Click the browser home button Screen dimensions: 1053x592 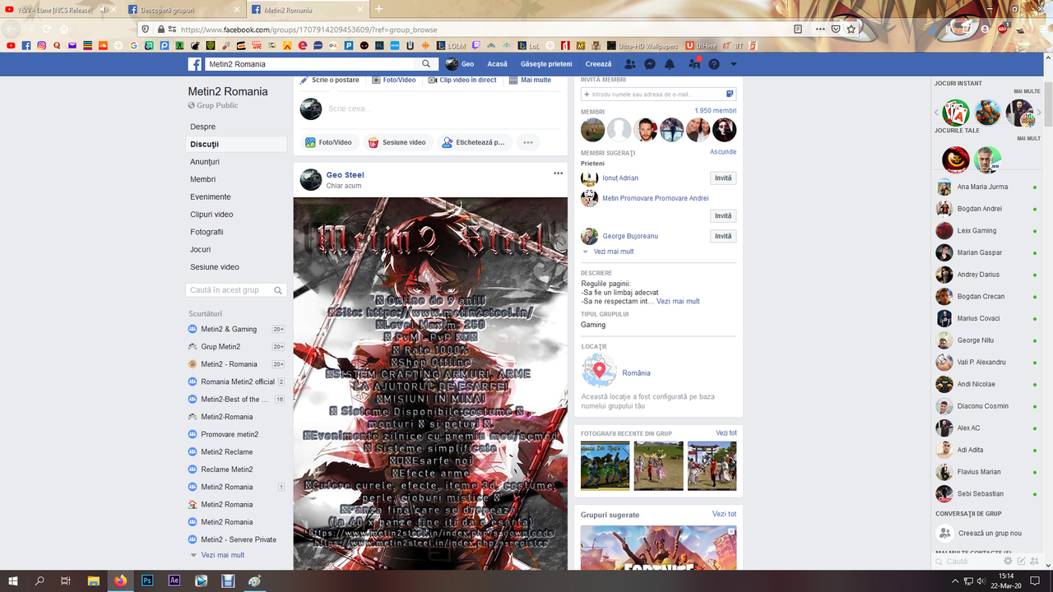pos(64,29)
